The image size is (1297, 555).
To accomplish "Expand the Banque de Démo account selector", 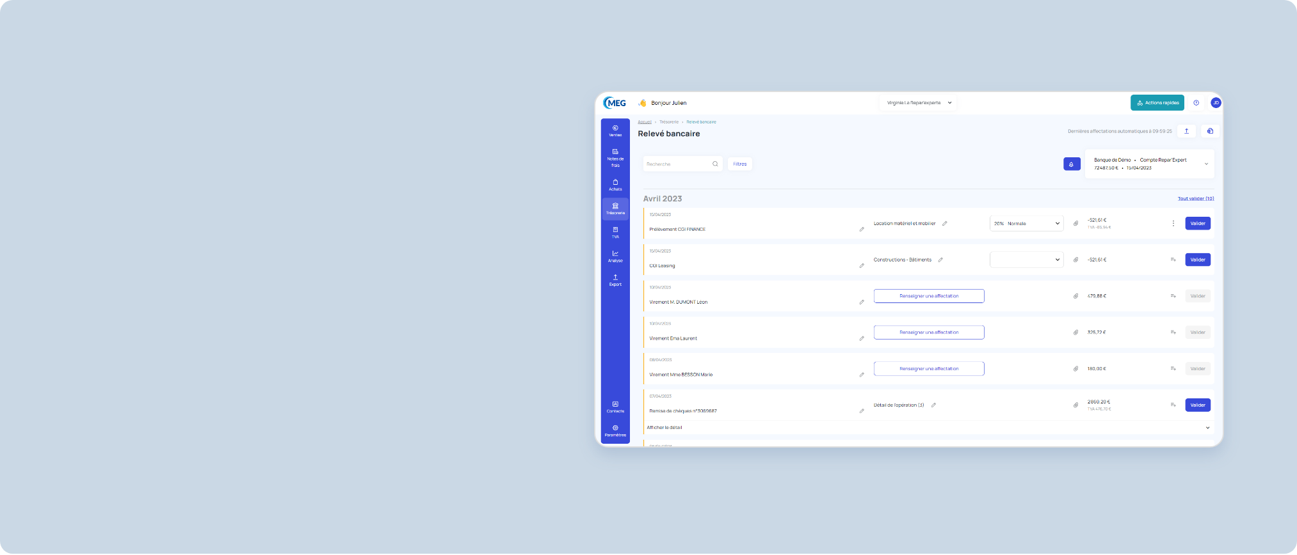I will point(1206,164).
